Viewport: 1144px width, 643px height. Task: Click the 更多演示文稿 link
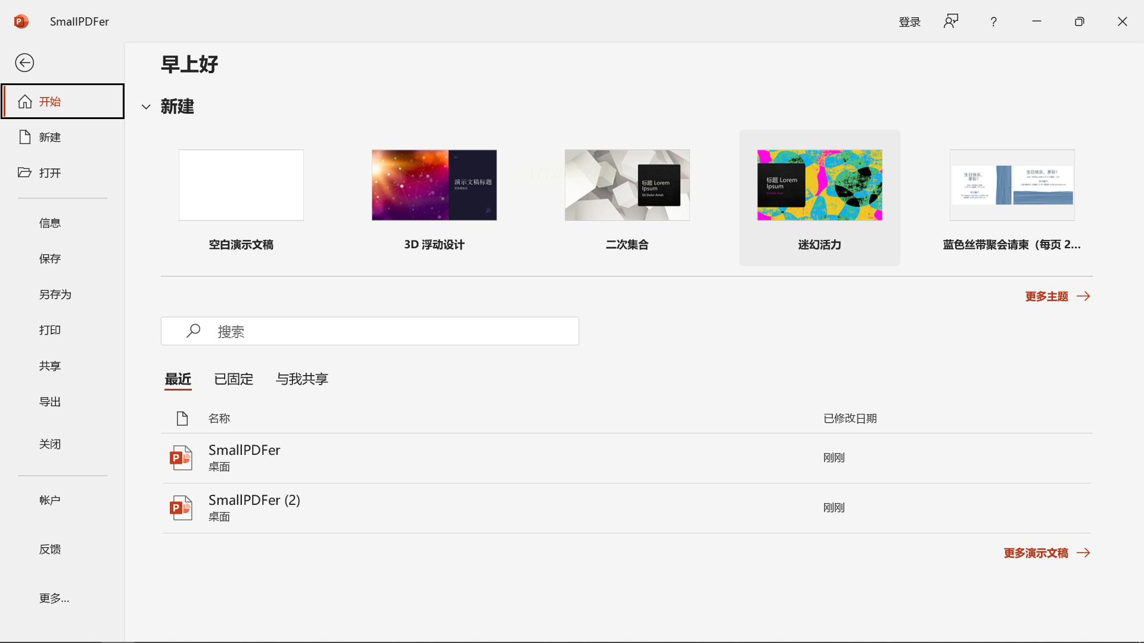coord(1036,553)
